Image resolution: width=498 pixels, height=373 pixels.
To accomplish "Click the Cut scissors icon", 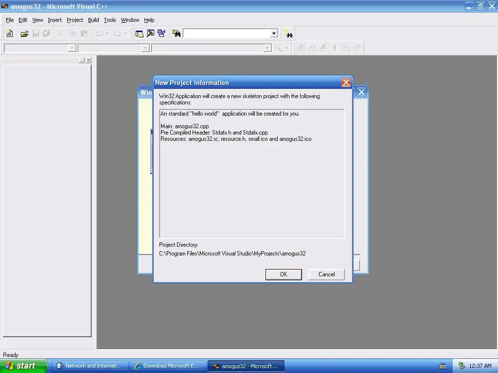I will [x=61, y=34].
